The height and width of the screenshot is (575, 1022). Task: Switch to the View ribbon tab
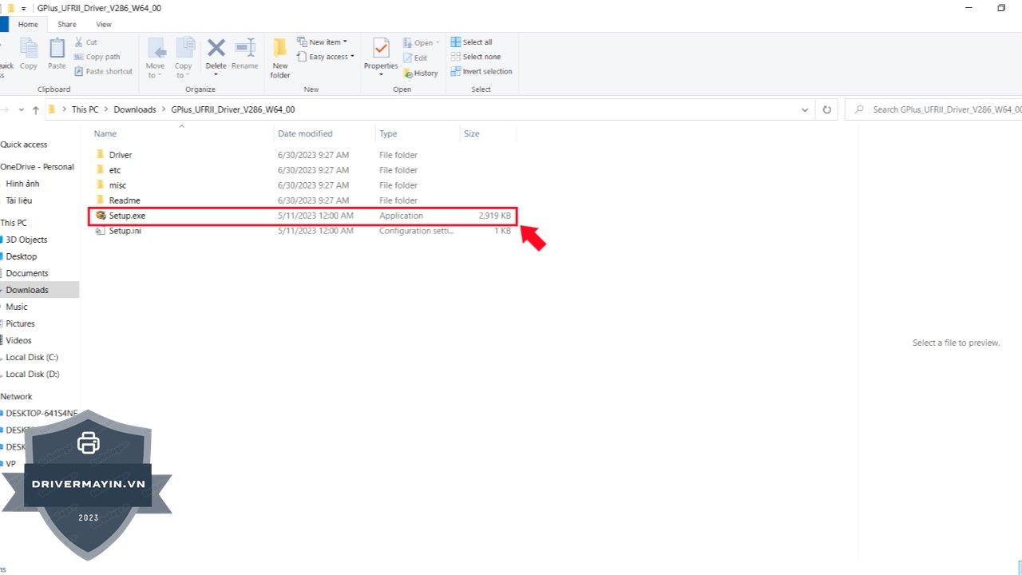pos(104,24)
